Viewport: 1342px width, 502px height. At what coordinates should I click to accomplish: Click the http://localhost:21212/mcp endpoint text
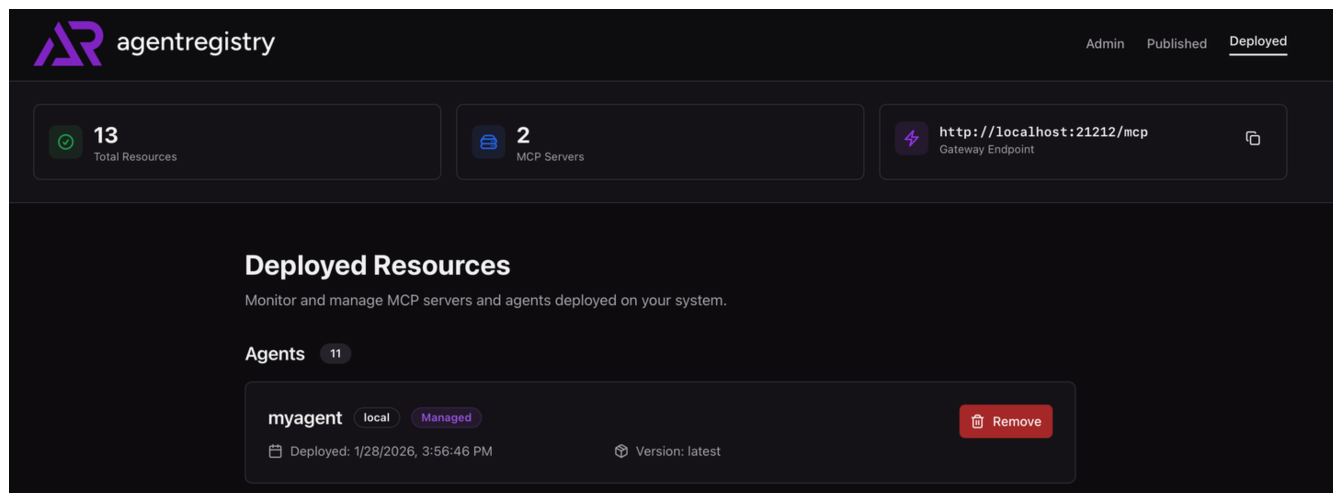(1043, 132)
